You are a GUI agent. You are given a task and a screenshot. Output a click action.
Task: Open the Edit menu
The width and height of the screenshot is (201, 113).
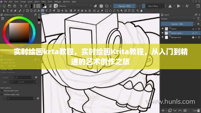(x=11, y=2)
